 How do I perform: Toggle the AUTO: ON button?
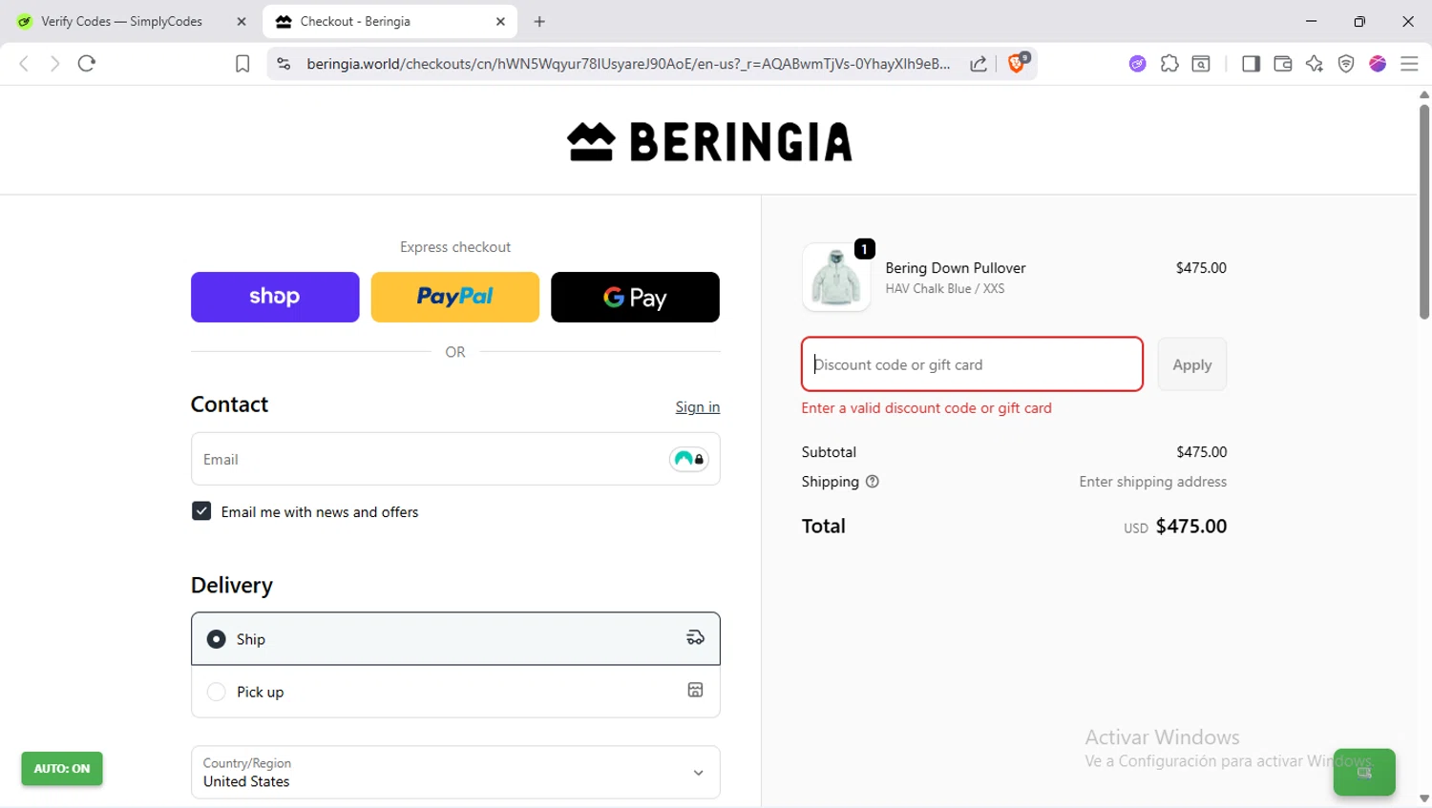click(62, 769)
